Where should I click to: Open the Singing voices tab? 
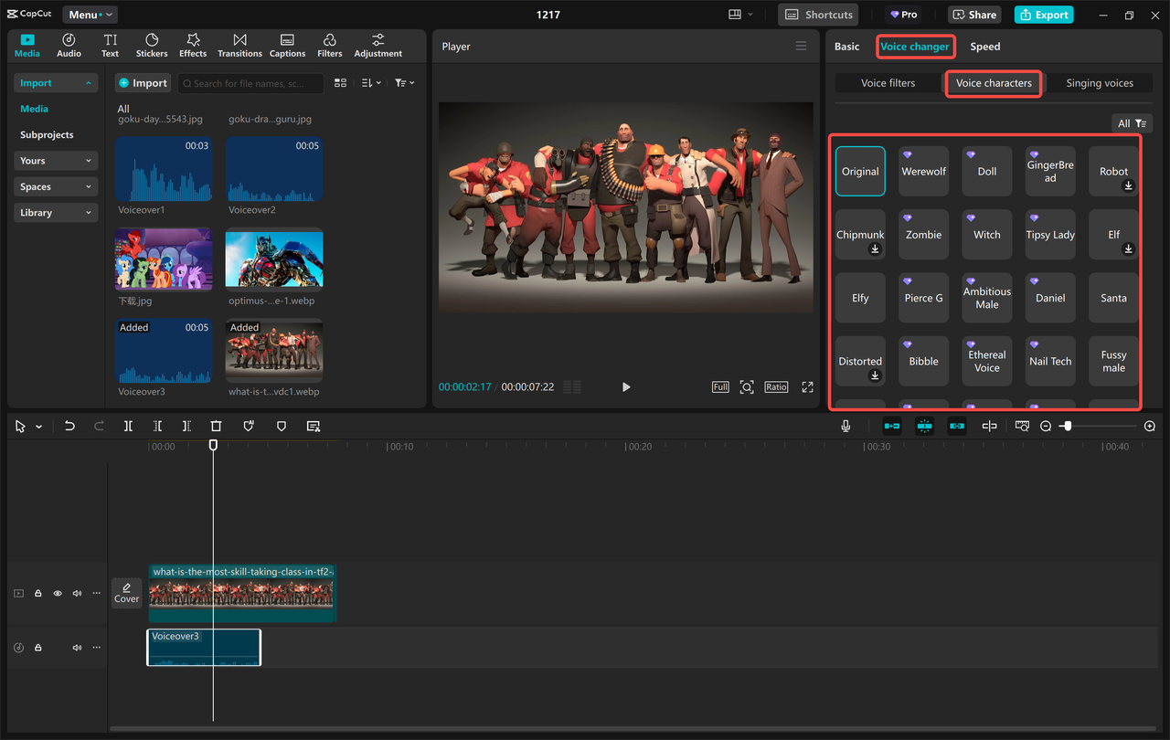click(x=1099, y=82)
